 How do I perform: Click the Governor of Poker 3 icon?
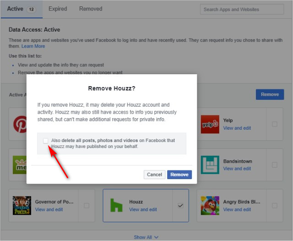22,205
